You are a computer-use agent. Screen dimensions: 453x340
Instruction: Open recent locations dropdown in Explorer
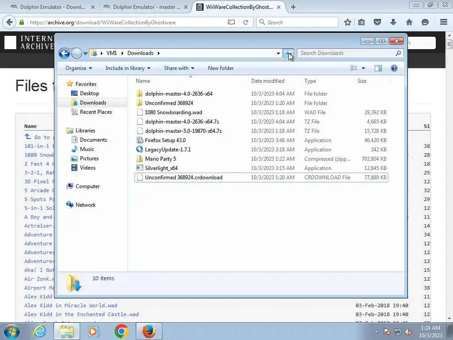85,54
